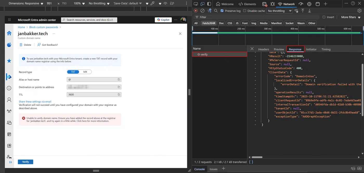Select the DevTools inspect element tool
This screenshot has width=364, height=173.
tap(196, 4)
